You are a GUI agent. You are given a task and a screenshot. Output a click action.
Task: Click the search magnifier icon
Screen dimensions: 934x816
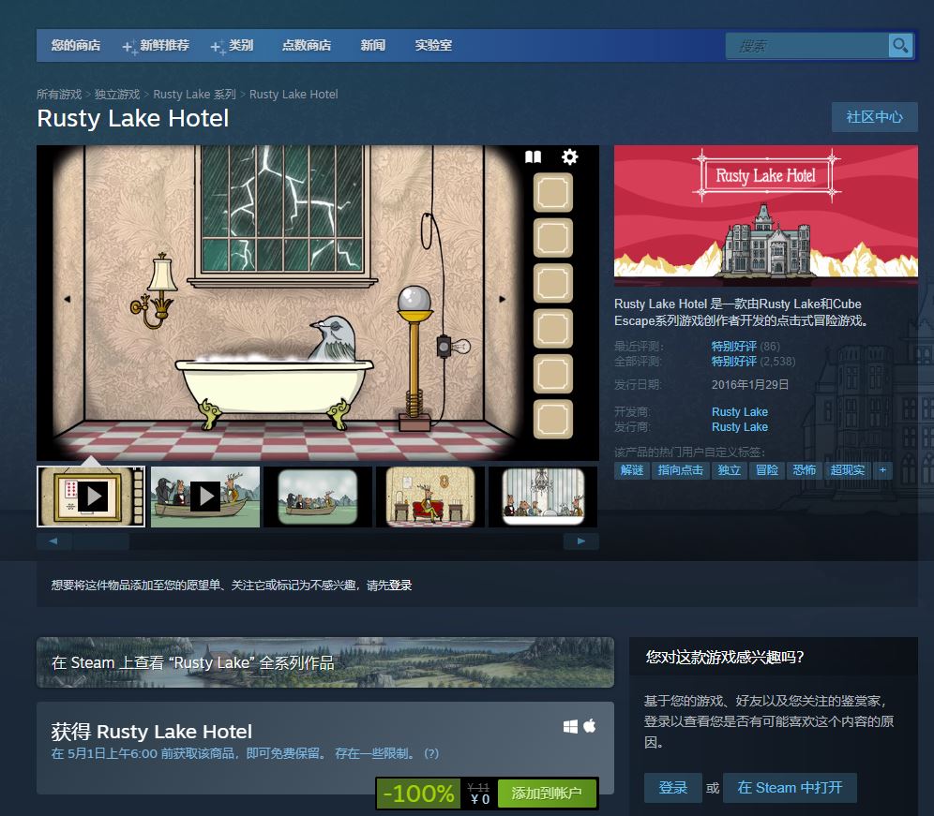tap(900, 46)
